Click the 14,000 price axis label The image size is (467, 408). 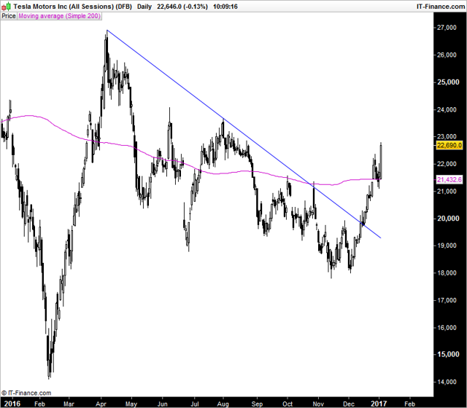point(447,382)
